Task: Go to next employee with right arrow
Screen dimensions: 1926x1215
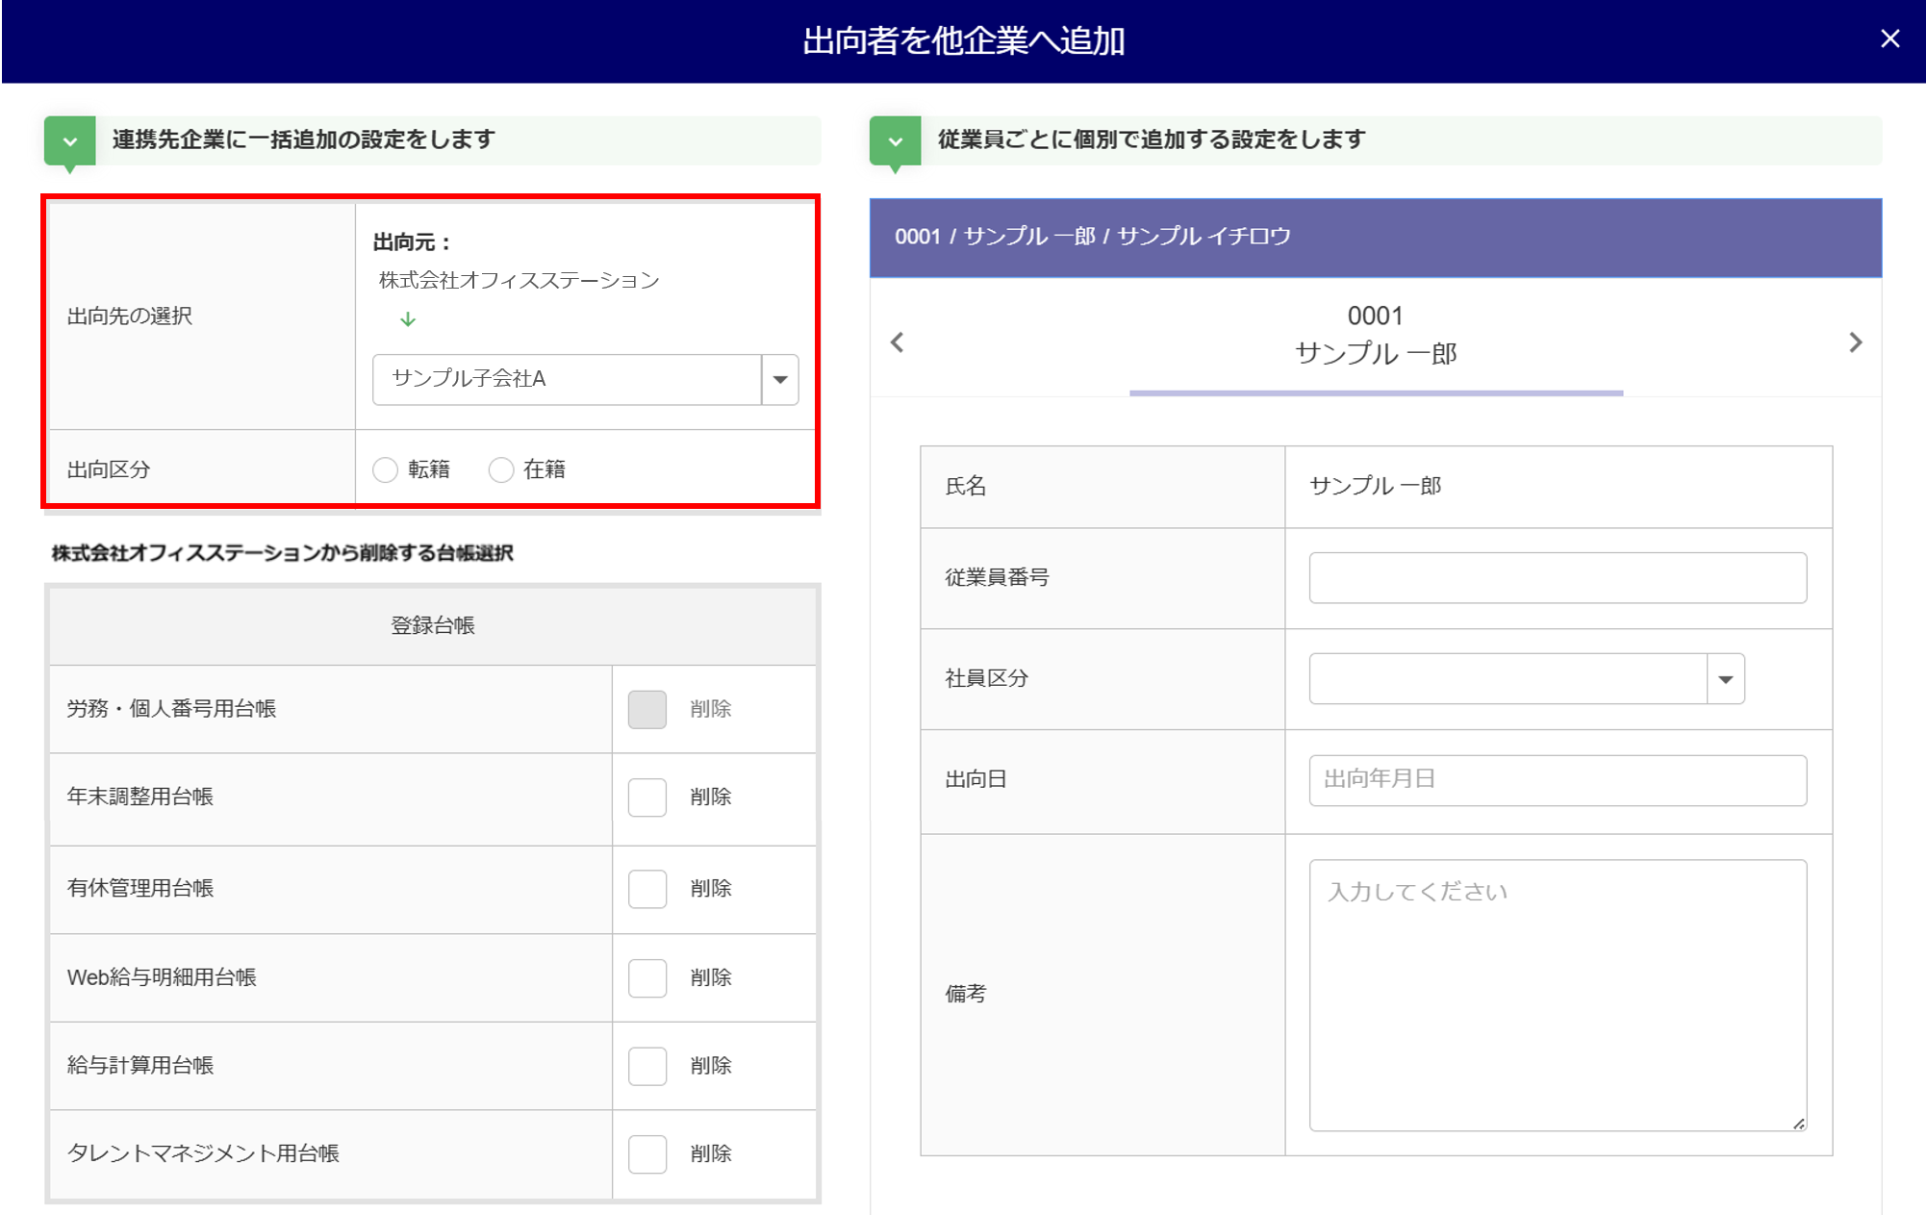Action: tap(1855, 342)
